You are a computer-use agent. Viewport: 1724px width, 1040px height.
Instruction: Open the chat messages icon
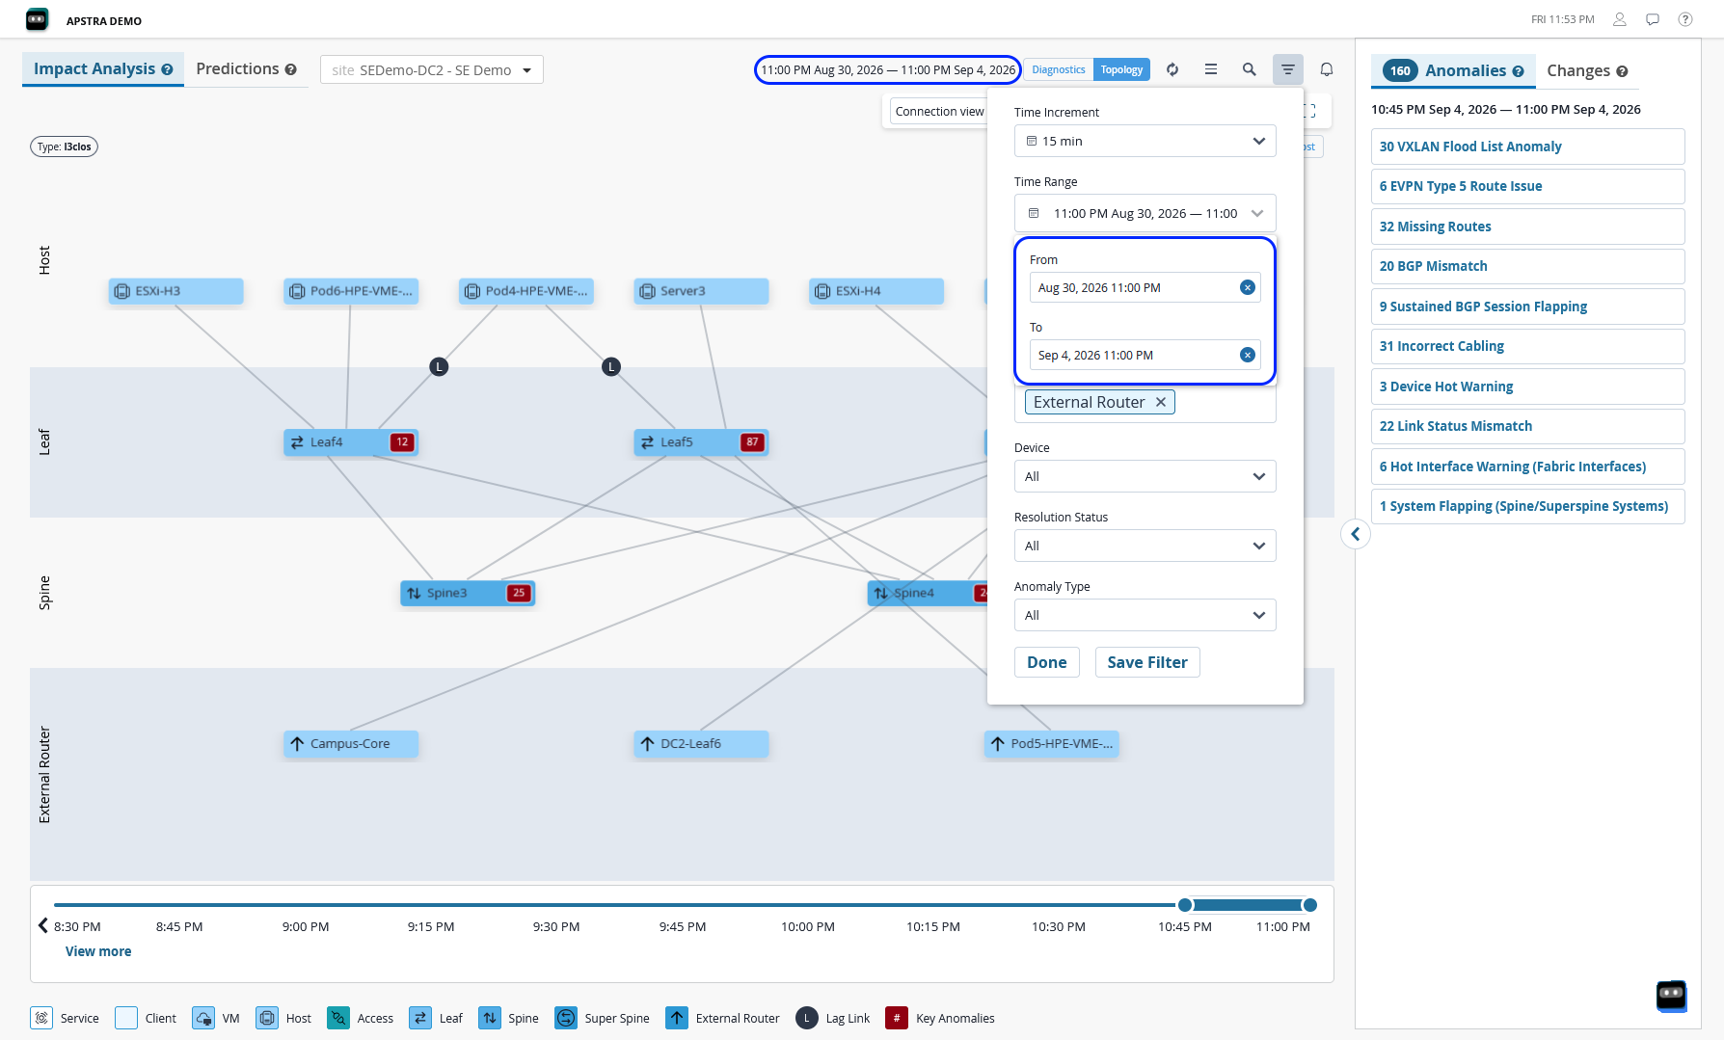(x=1653, y=19)
